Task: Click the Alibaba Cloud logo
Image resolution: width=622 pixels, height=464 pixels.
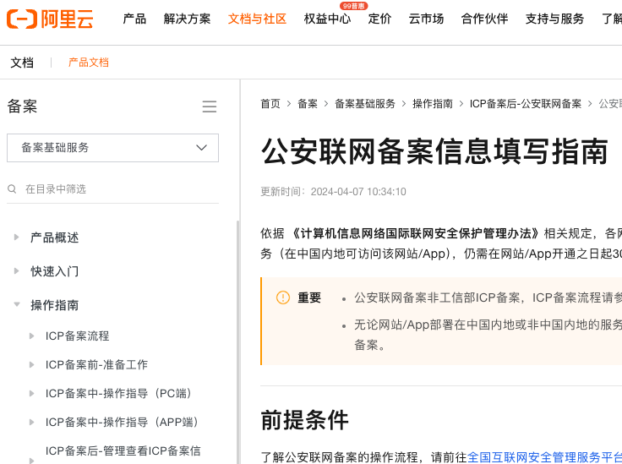Action: pos(50,19)
